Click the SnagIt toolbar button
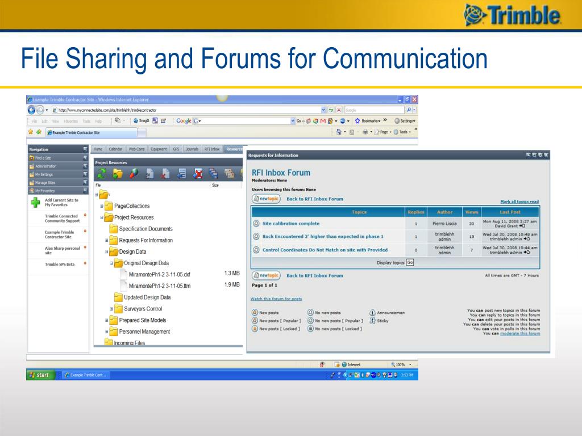 tap(142, 121)
